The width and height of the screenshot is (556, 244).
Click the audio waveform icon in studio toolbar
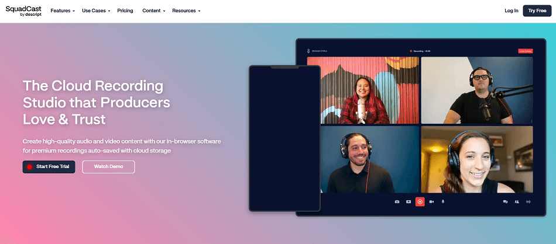(x=528, y=201)
